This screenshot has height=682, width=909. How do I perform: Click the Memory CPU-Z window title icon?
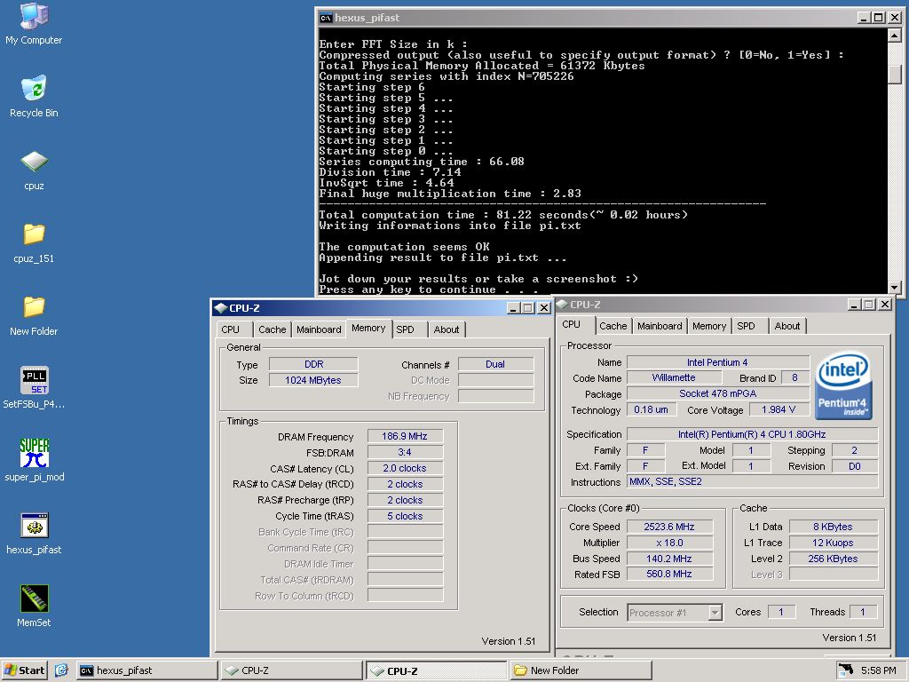click(x=220, y=308)
